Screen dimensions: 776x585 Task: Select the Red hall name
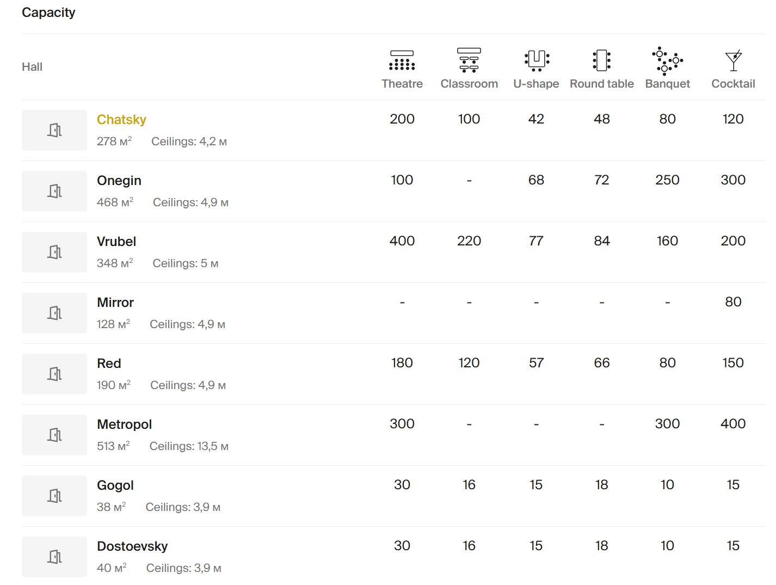109,364
